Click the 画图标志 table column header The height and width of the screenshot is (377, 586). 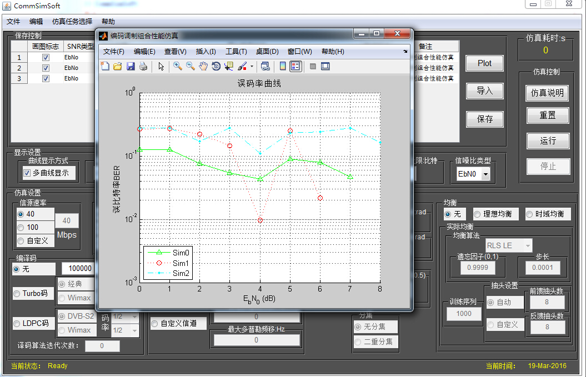click(45, 46)
